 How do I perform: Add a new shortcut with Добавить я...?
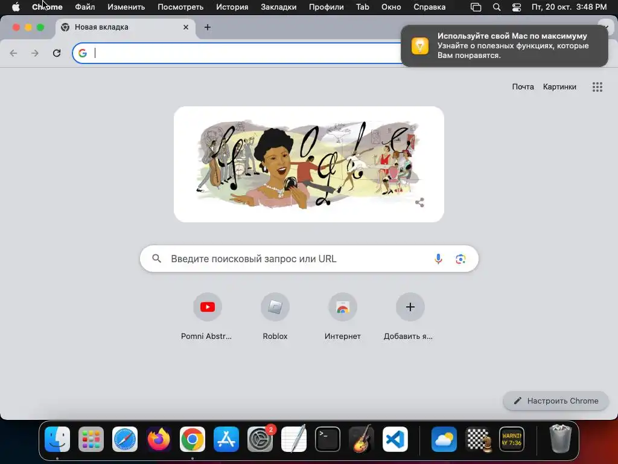pos(410,317)
